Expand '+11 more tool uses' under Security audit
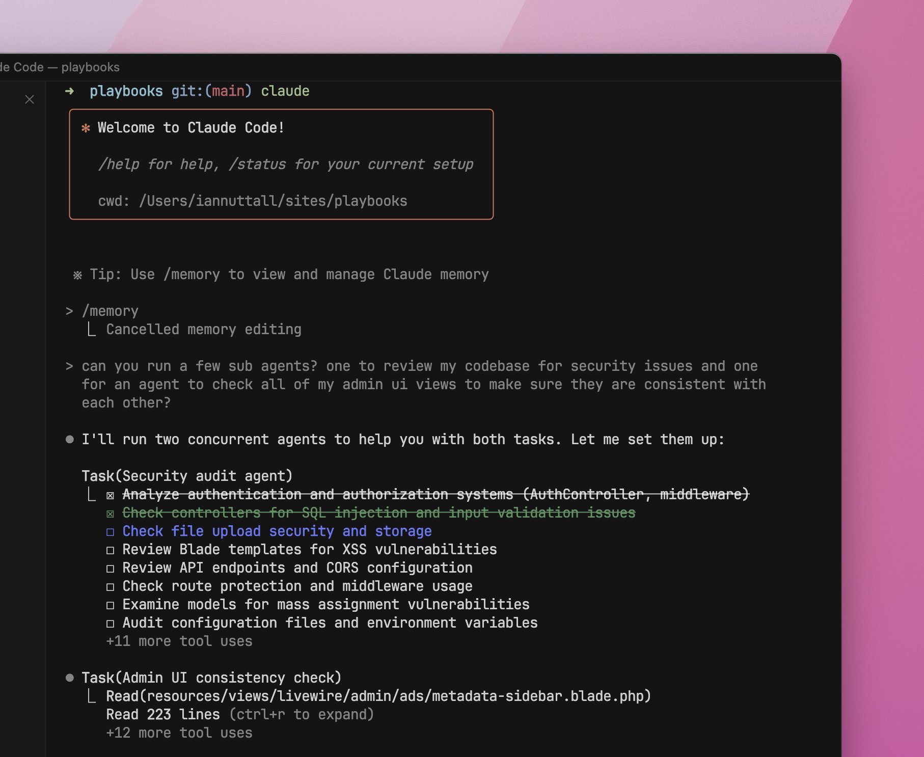 [x=179, y=641]
